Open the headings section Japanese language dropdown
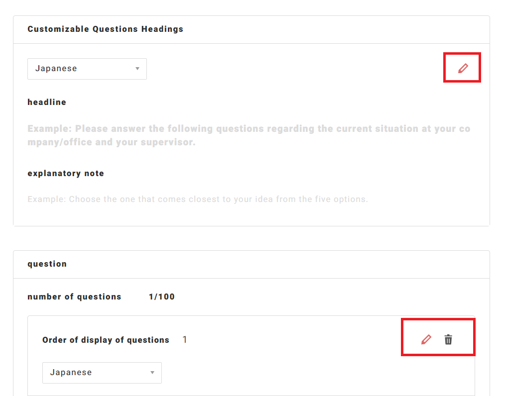Image resolution: width=506 pixels, height=396 pixels. click(87, 69)
